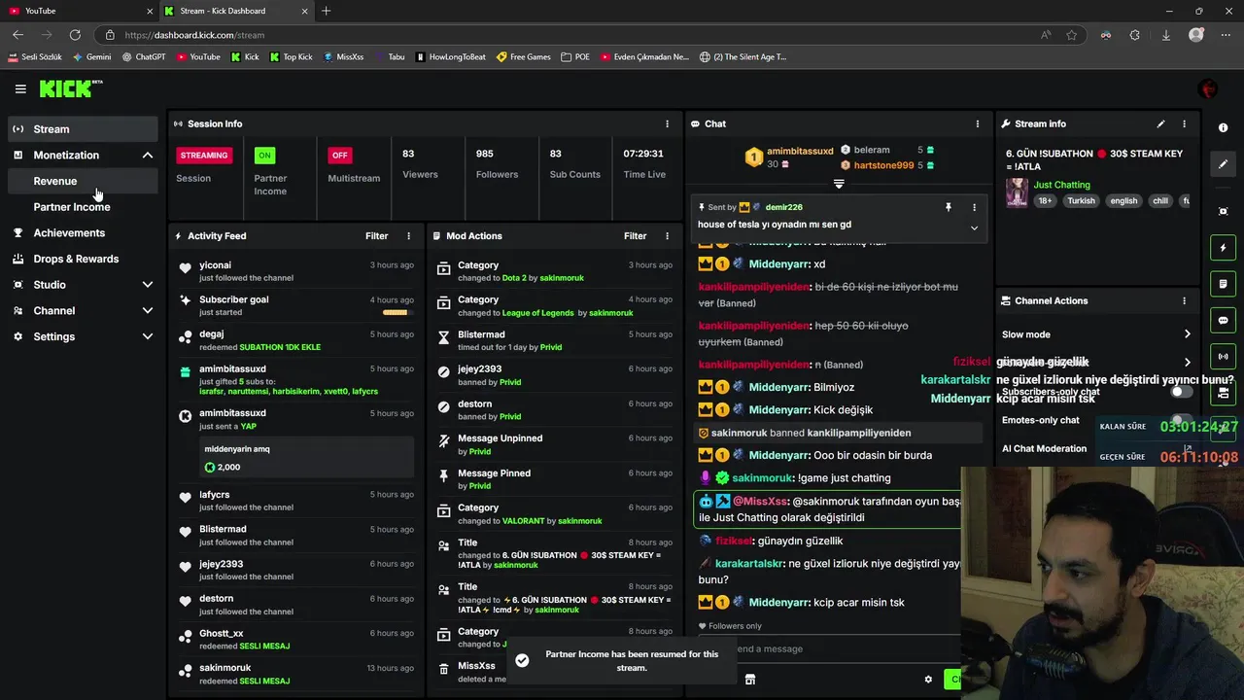Click the notes document icon in right sidebar

pyautogui.click(x=1224, y=284)
